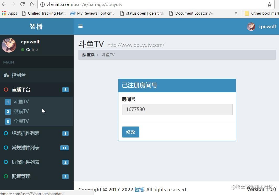The image size is (279, 195).
Task: Click breadcrumb 斗鱼TV entry
Action: [108, 55]
